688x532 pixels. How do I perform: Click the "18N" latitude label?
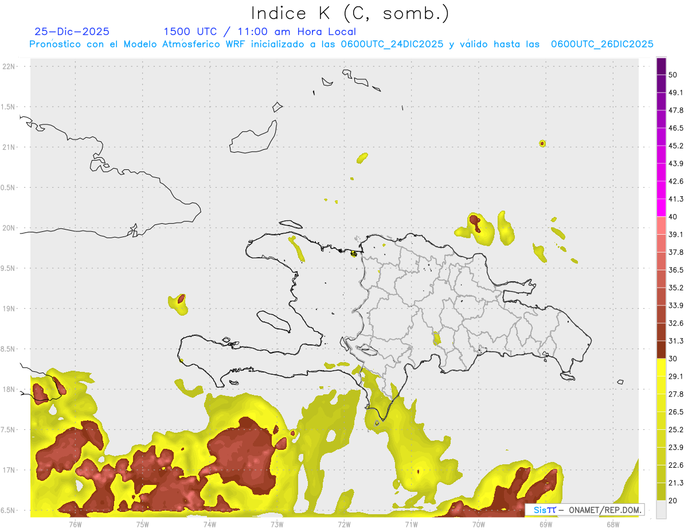[x=9, y=389]
